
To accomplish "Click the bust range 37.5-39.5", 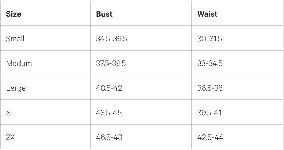I will (111, 64).
